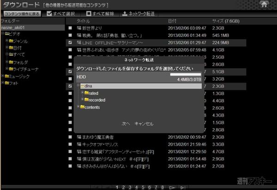The image size is (277, 190).
Task: Expand the contents folder node
Action: tap(78, 107)
